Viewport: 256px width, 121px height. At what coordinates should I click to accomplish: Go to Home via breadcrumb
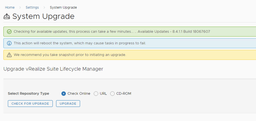coord(10,7)
